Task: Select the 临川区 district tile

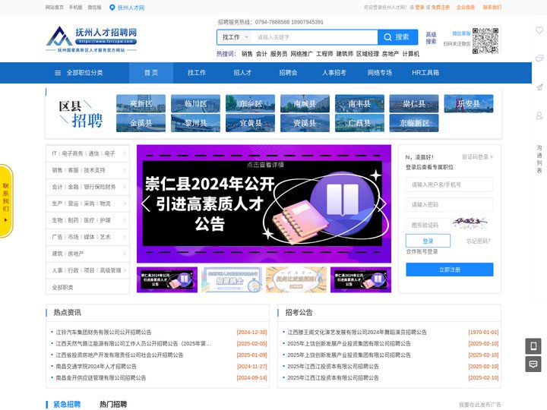Action: click(x=195, y=103)
